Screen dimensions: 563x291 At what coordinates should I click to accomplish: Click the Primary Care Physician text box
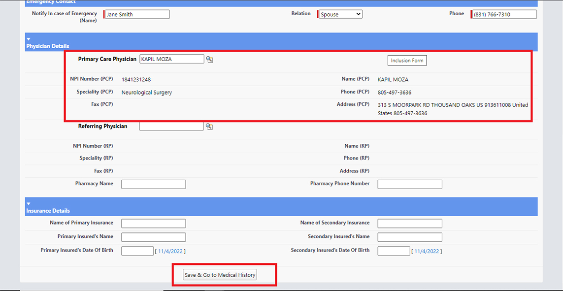coord(171,59)
